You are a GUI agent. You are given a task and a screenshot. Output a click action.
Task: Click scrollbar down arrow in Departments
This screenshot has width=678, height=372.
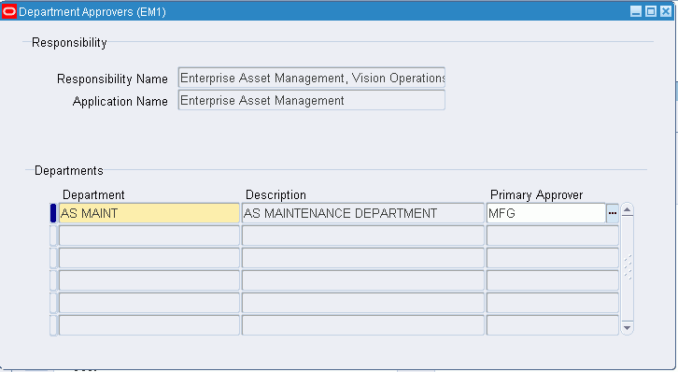[627, 327]
